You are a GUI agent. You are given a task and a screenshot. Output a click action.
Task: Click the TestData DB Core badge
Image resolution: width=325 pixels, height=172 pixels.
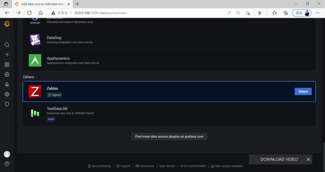(51, 119)
